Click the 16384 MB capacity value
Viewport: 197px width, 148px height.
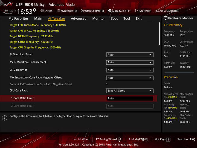tap(185, 67)
